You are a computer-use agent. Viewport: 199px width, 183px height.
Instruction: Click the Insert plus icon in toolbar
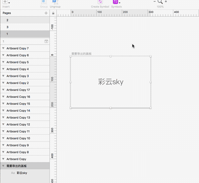pyautogui.click(x=5, y=2)
